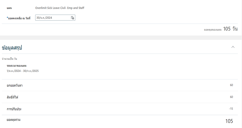Viewport: 242px width, 128px height.
Task: Click the แผน field label
Action: [x=9, y=8]
